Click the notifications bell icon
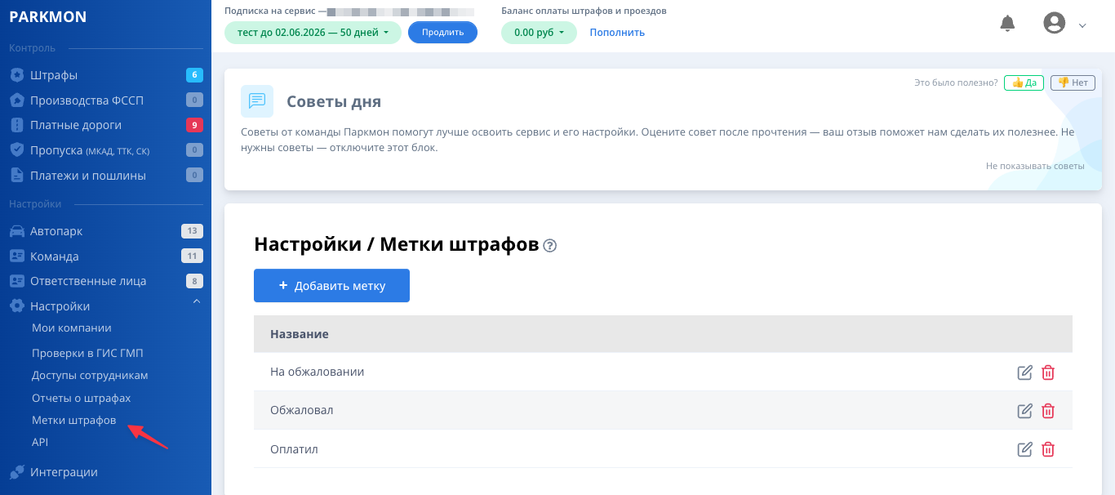Screen dimensions: 1115x495 pyautogui.click(x=1007, y=24)
